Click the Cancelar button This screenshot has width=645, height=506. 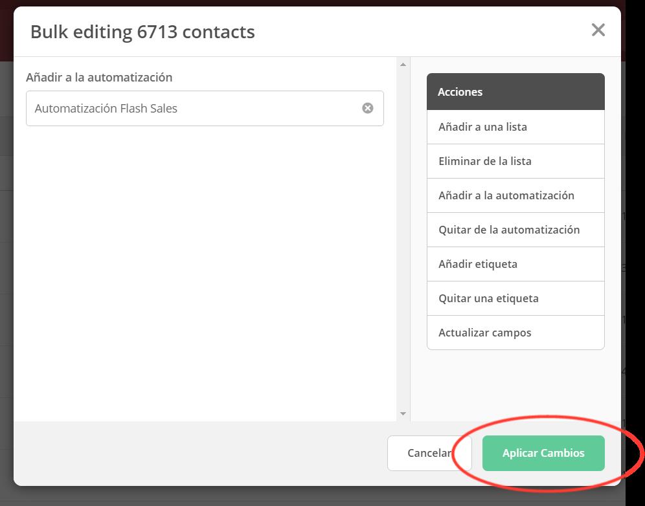[x=429, y=453]
